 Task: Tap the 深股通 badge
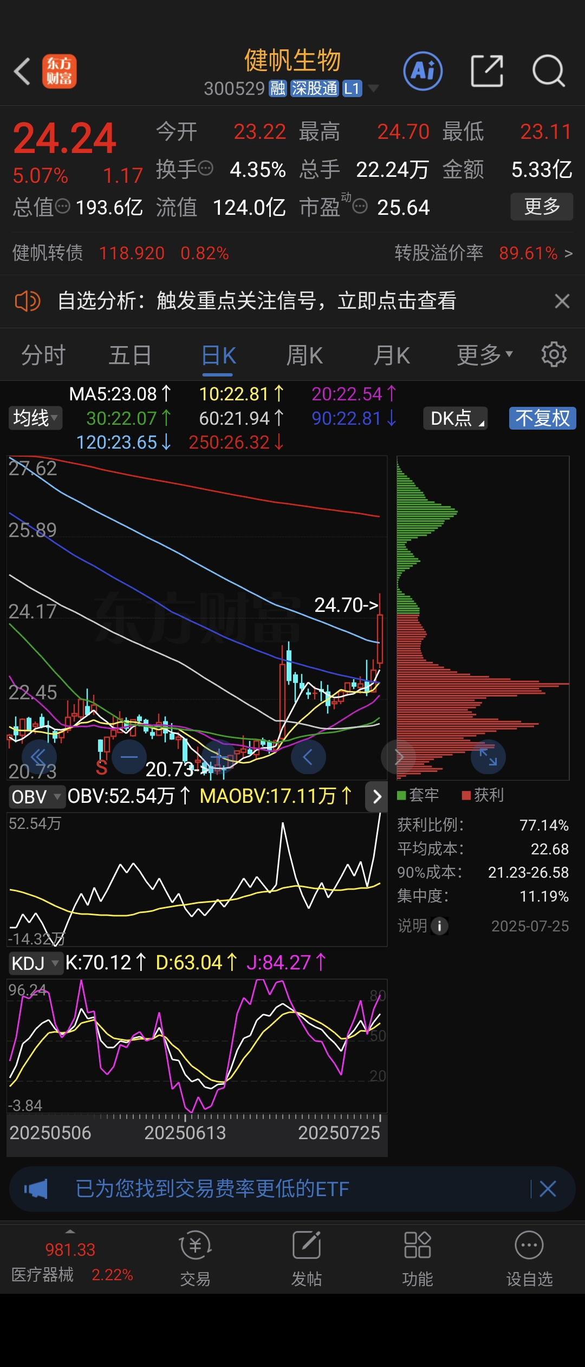tap(314, 88)
